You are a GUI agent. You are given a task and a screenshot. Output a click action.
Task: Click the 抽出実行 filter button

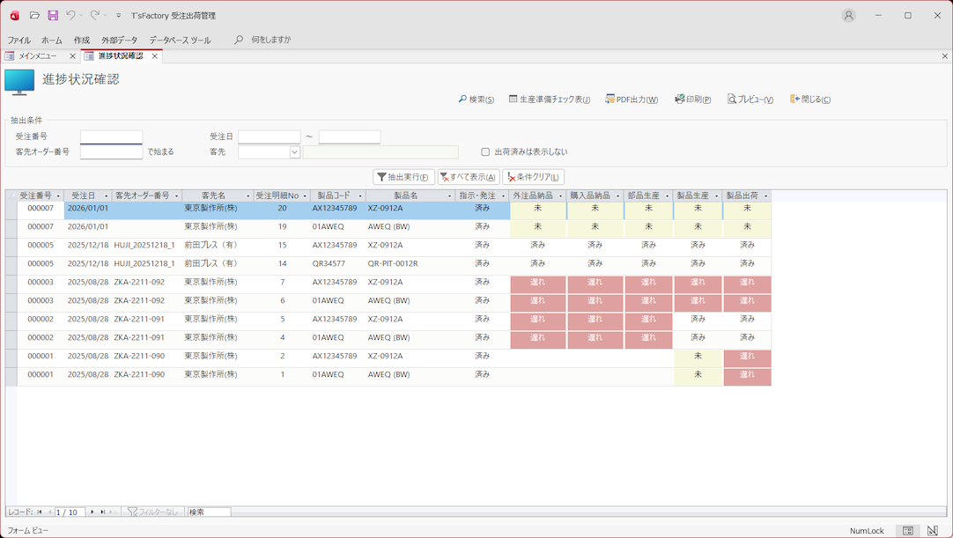point(403,177)
